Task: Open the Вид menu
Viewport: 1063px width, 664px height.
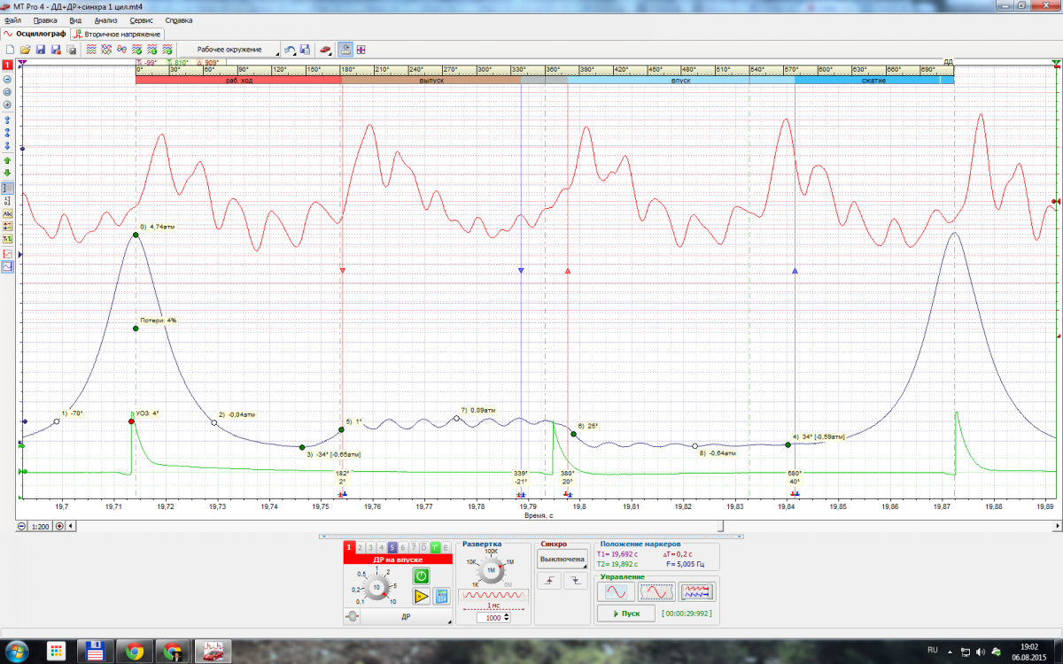Action: (75, 19)
